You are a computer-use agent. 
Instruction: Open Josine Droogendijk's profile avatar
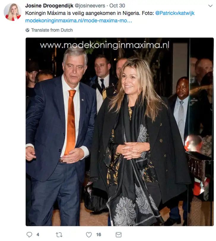(12, 12)
